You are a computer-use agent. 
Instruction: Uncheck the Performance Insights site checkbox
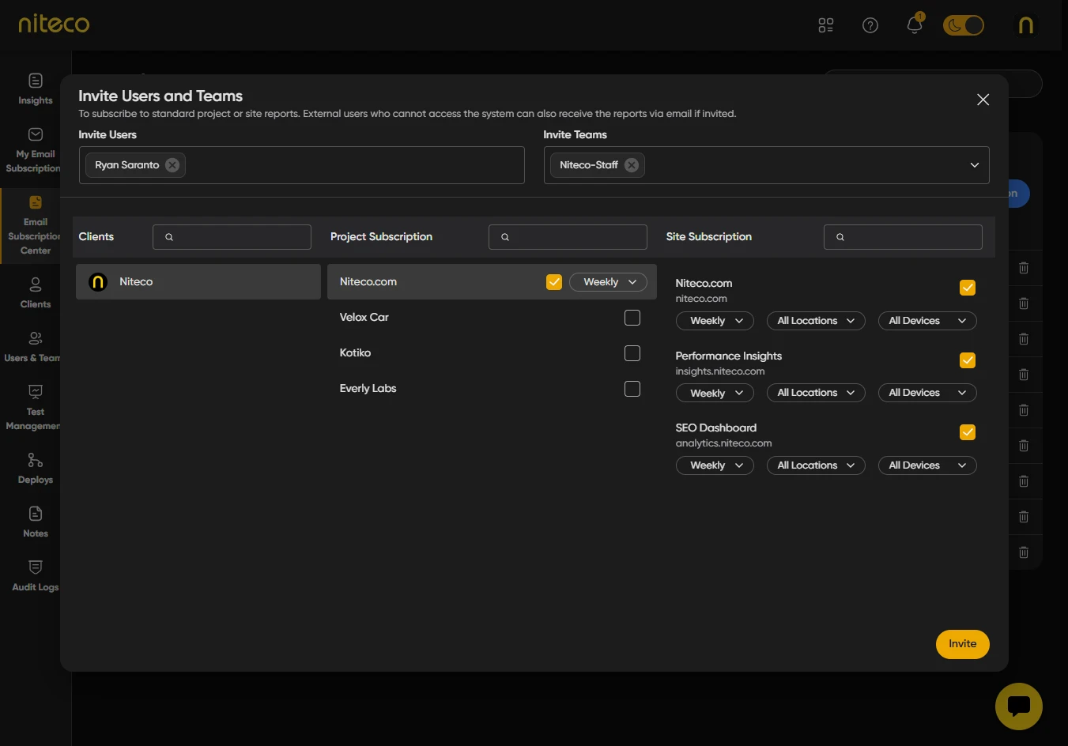tap(968, 360)
